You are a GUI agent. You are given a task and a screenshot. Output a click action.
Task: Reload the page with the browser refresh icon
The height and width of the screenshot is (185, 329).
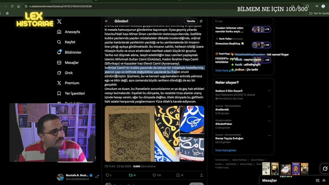(12, 6)
